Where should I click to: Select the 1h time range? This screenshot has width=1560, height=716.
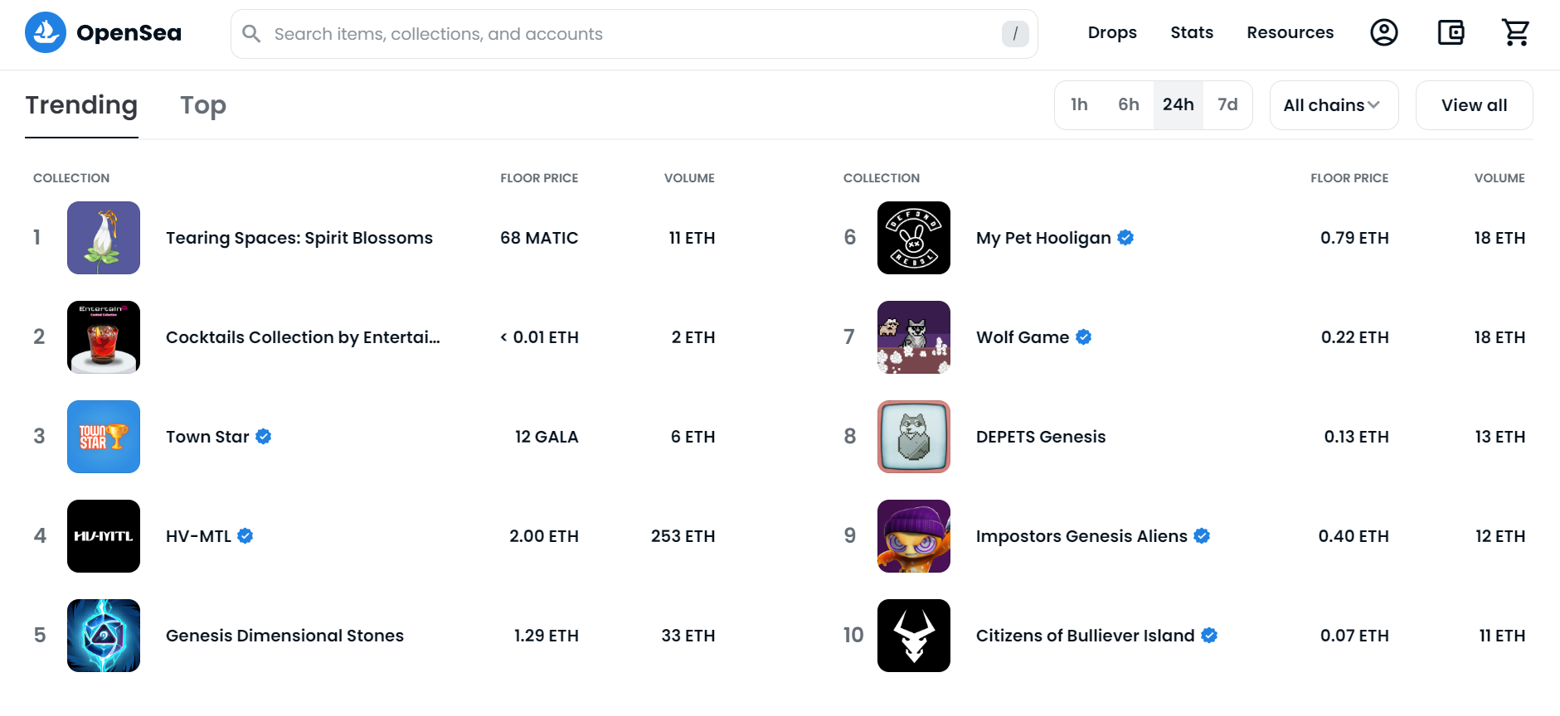pos(1079,105)
